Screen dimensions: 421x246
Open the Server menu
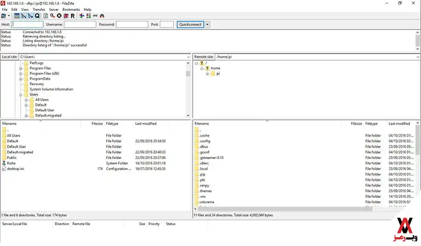click(x=54, y=9)
